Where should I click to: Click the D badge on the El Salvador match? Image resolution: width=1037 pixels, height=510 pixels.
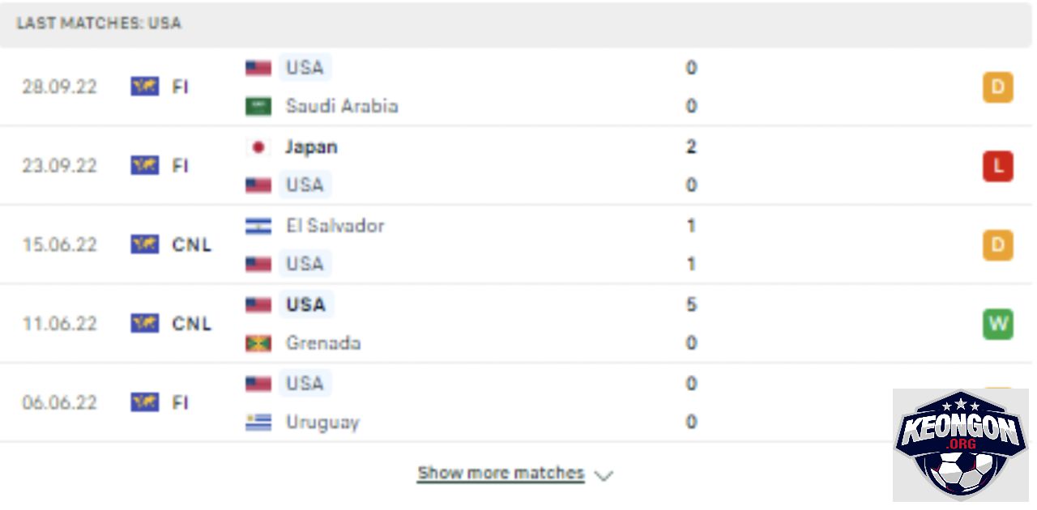point(998,245)
